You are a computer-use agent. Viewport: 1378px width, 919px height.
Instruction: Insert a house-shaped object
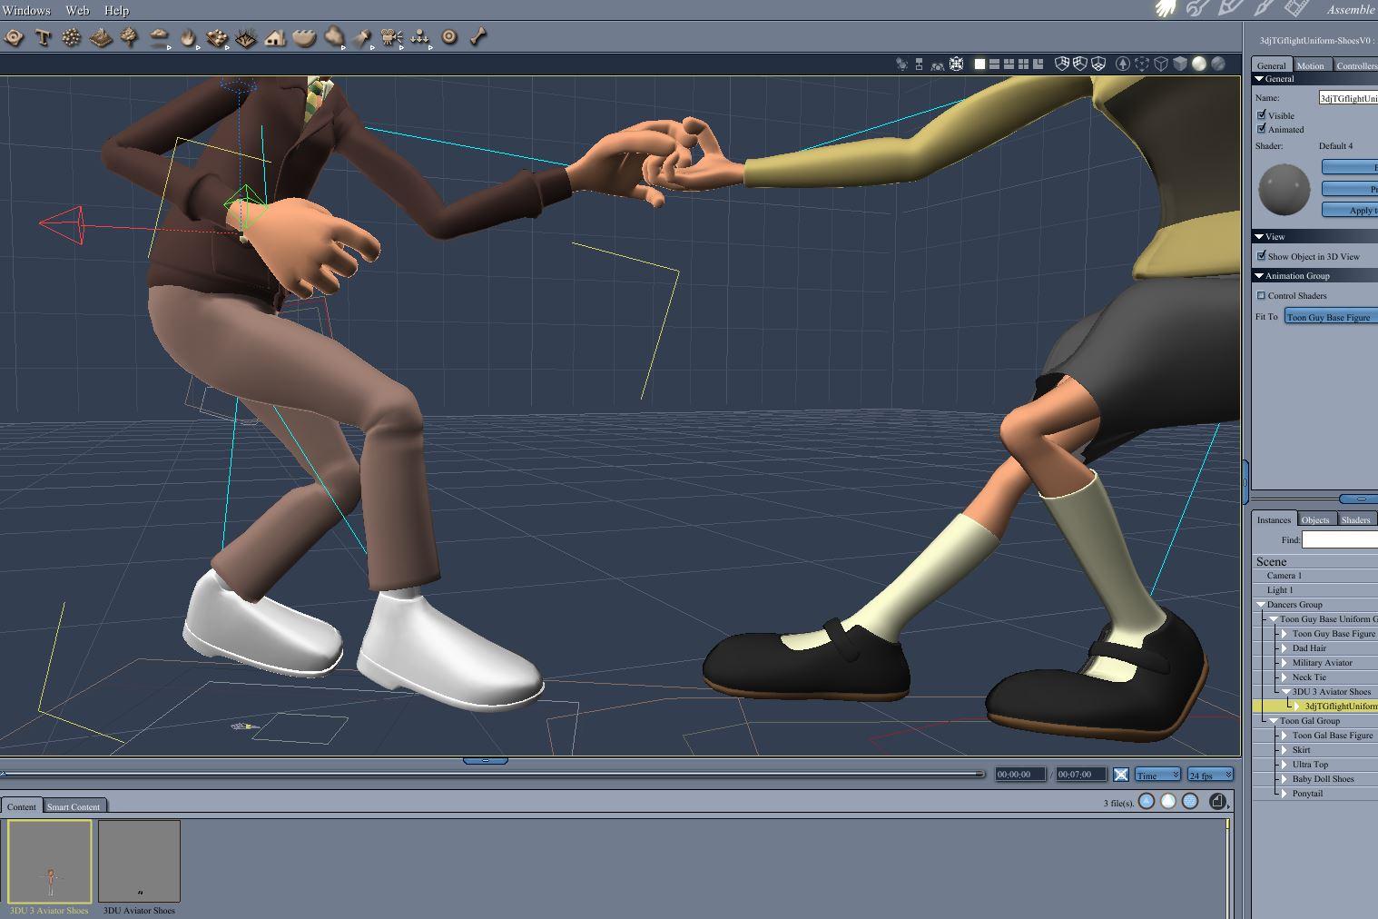pos(275,37)
